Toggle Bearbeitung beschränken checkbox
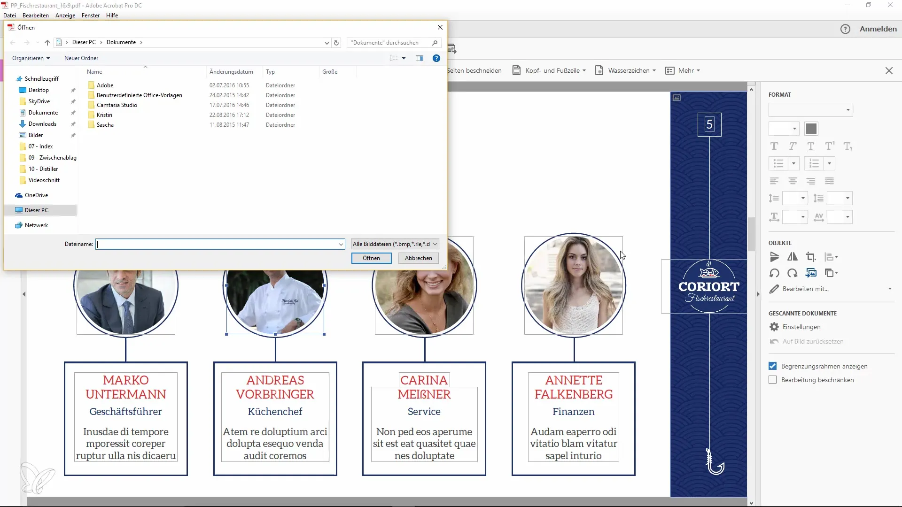902x507 pixels. pos(772,380)
